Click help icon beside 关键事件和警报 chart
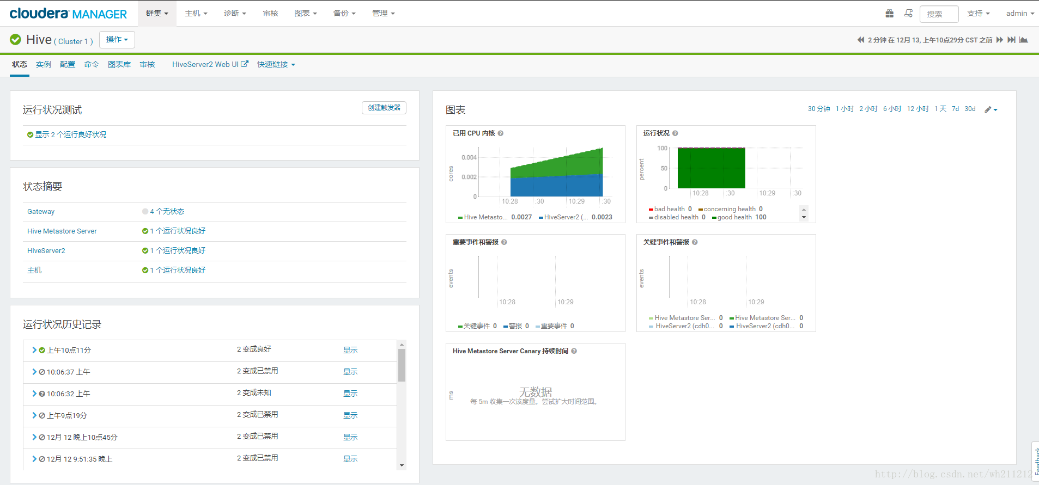Screen dimensions: 1039x485 point(695,242)
